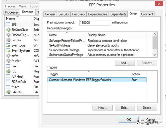Select the EhStorClass service name

(20, 30)
